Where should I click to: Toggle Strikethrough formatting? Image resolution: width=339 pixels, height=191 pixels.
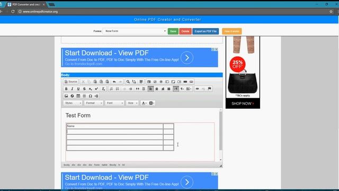point(84,89)
